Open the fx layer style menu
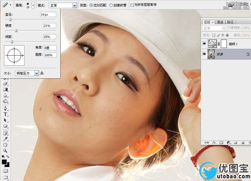 (x=214, y=142)
